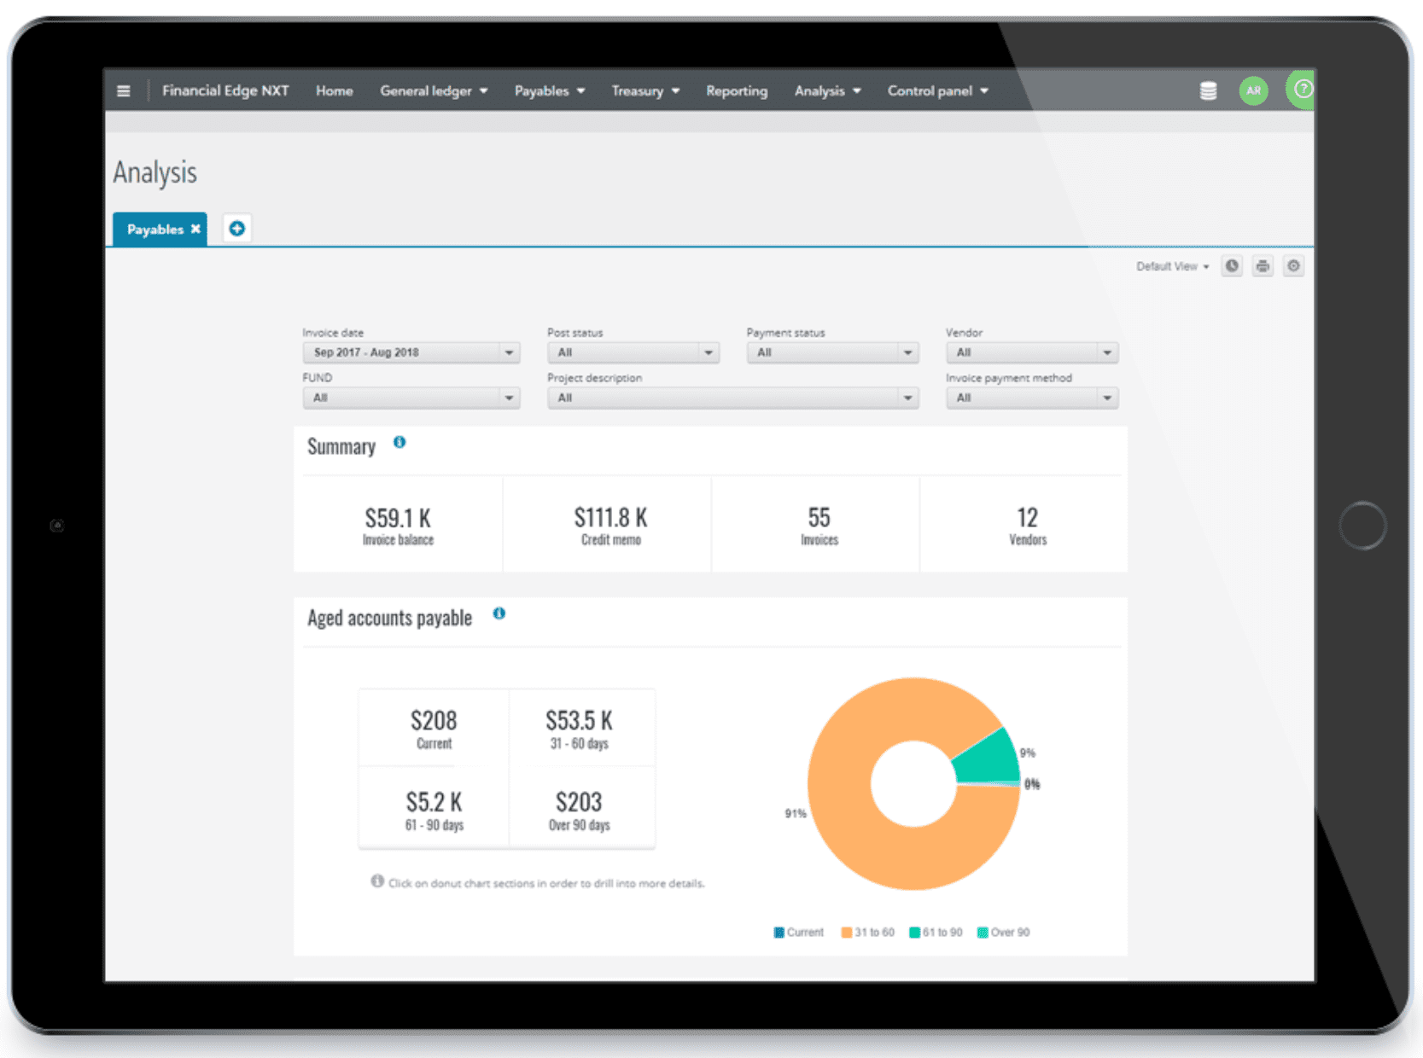Open the help question mark icon
Image resolution: width=1423 pixels, height=1058 pixels.
coord(1302,90)
